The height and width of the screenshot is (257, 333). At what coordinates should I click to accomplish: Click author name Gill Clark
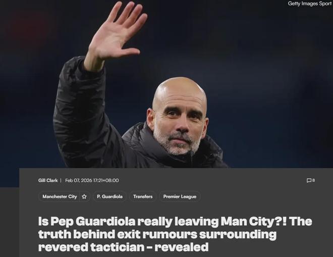pos(48,180)
